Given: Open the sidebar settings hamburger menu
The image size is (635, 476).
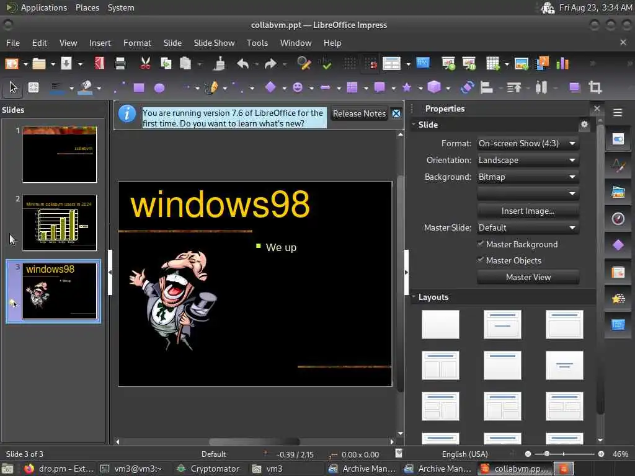Looking at the screenshot, I should tap(618, 113).
